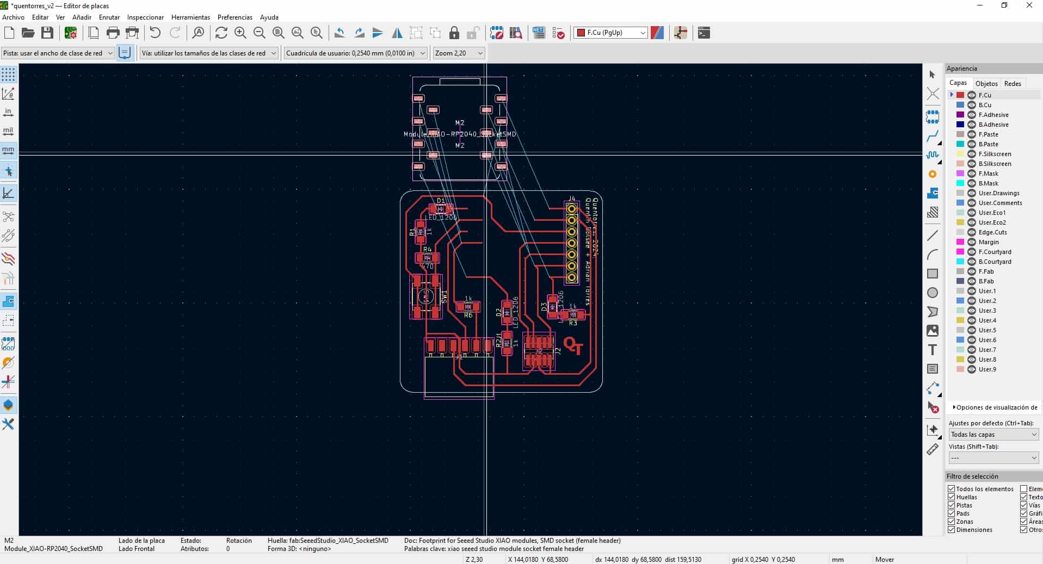Uncheck the Huellas selection filter
The width and height of the screenshot is (1043, 564).
(x=952, y=497)
